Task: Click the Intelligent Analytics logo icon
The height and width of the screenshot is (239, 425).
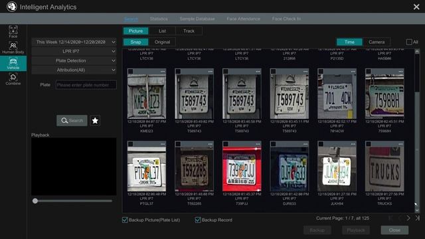Action: click(x=12, y=7)
